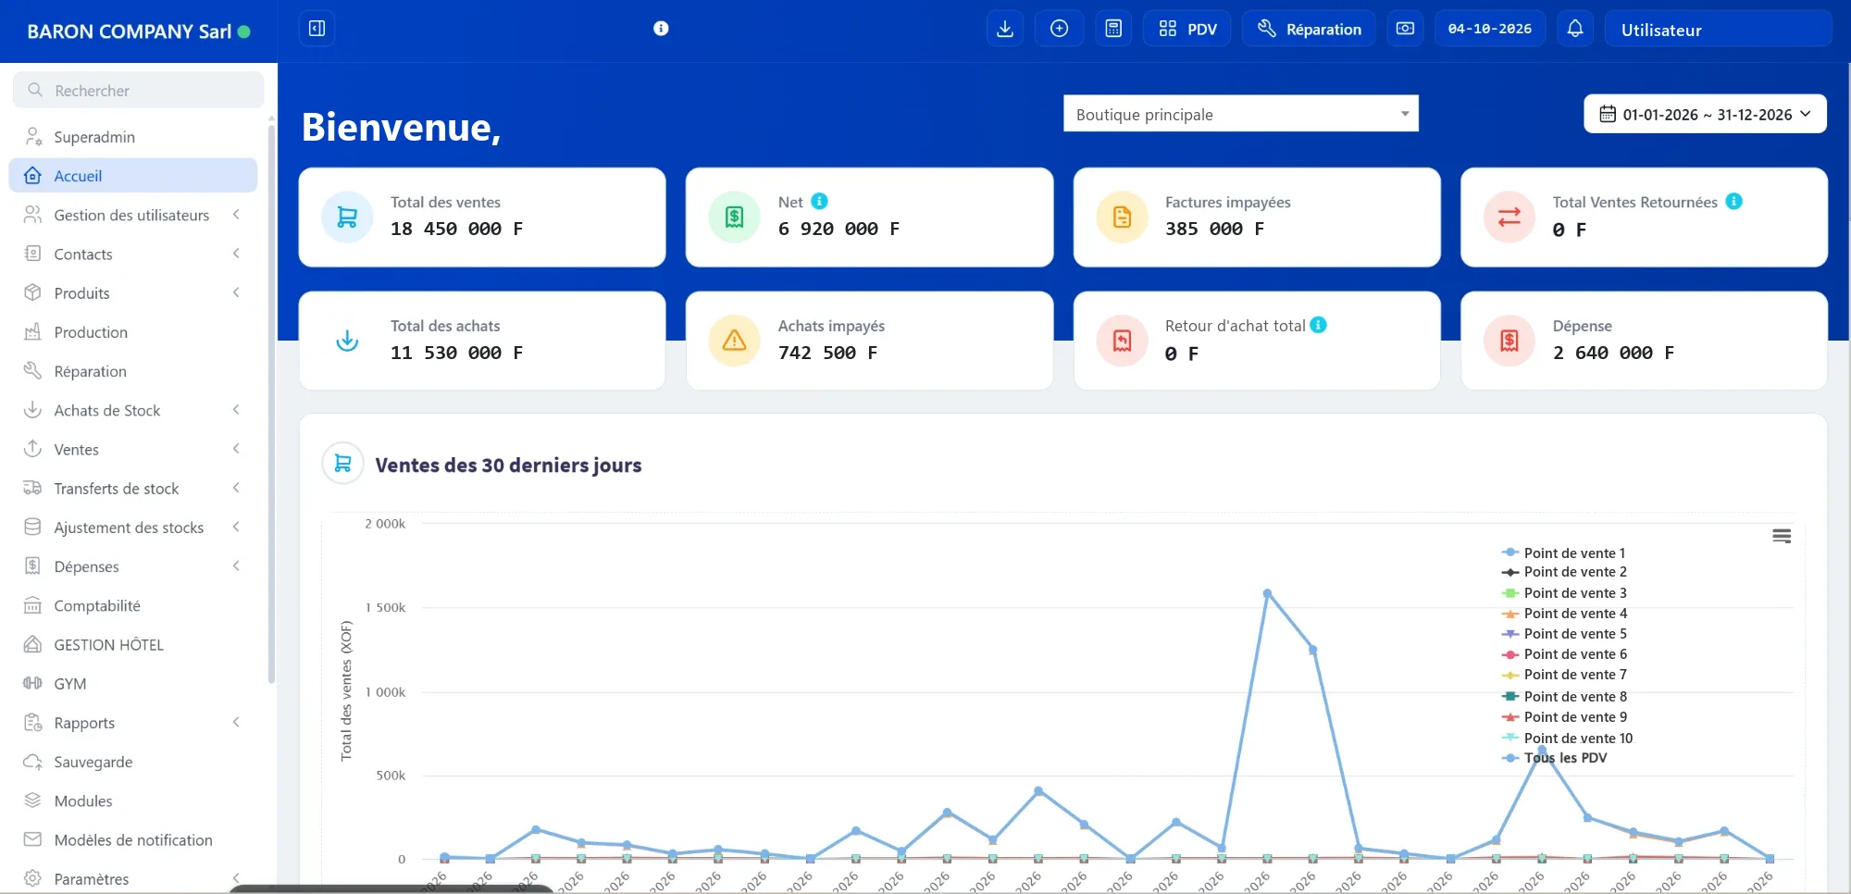Viewport: 1851px width, 894px height.
Task: Open the Réparation button in top bar
Action: click(1309, 29)
